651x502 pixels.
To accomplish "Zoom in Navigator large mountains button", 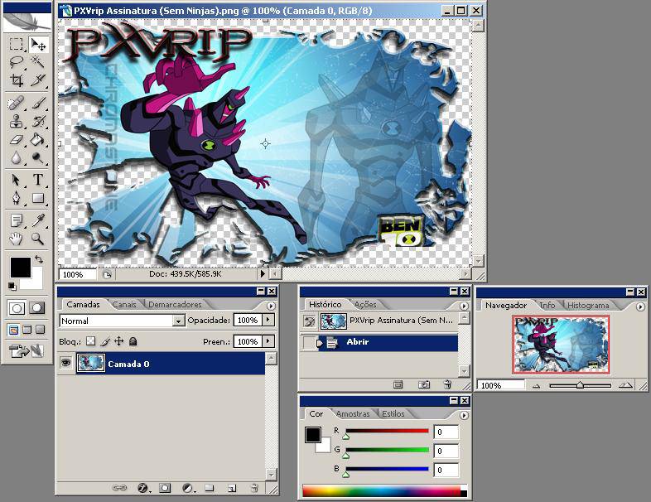I will (624, 385).
